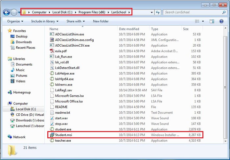Viewport: 230px width, 160px height.
Task: Open the Include in library menu
Action: tap(45, 21)
